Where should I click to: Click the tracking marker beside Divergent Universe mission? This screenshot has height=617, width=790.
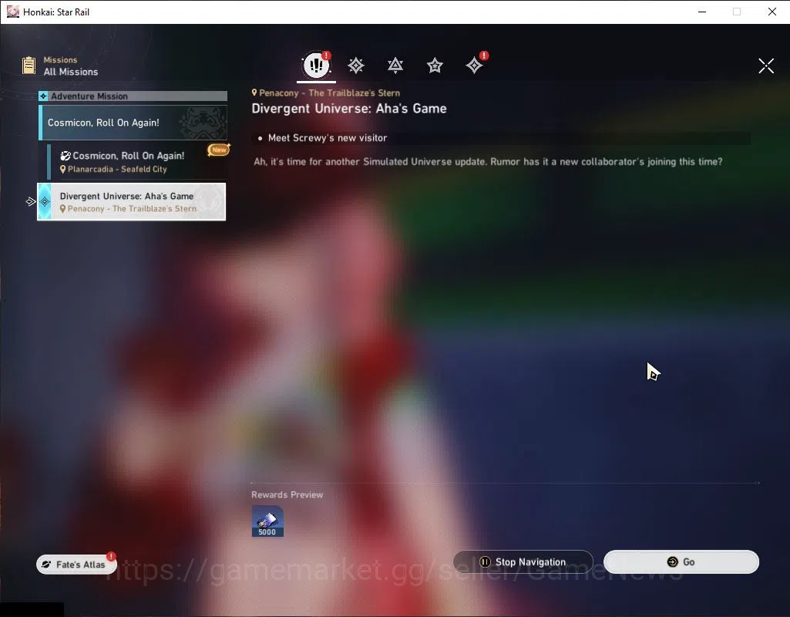click(x=31, y=201)
